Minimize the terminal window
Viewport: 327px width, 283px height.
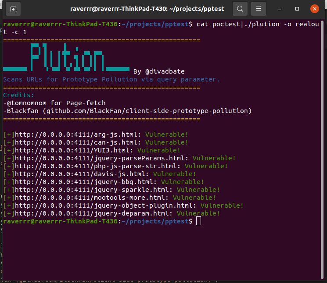280,9
